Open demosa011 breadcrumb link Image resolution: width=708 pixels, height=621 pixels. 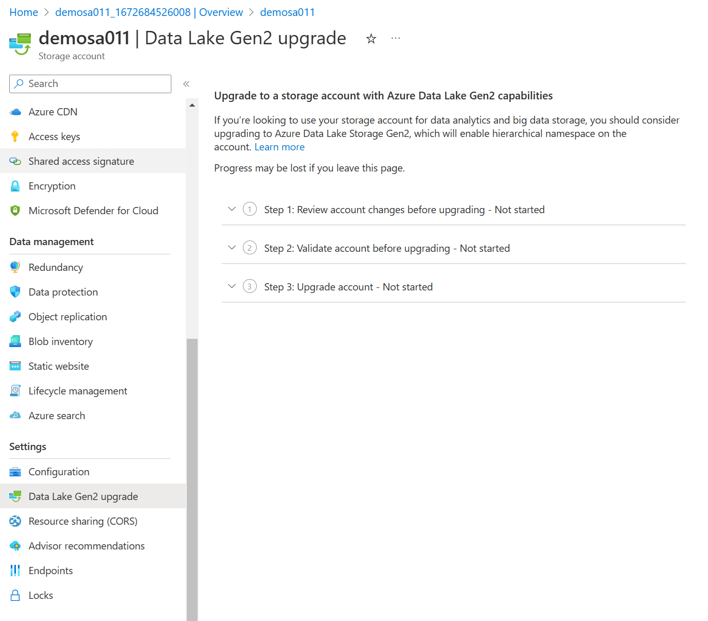tap(287, 12)
